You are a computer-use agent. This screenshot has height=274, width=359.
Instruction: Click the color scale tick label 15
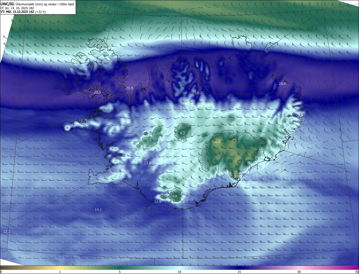pos(239,272)
